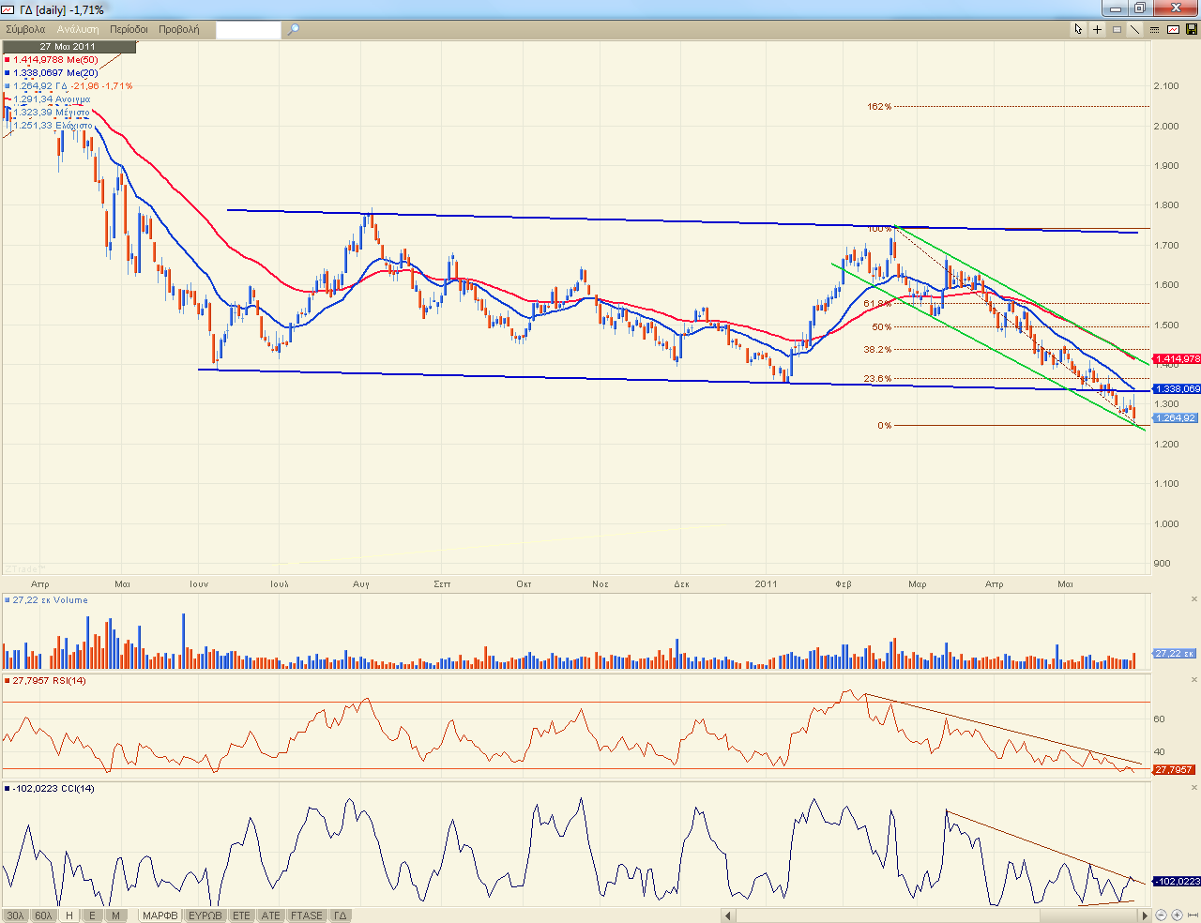This screenshot has width=1201, height=923.
Task: Click the 162% Fibonacci level label
Action: (x=879, y=107)
